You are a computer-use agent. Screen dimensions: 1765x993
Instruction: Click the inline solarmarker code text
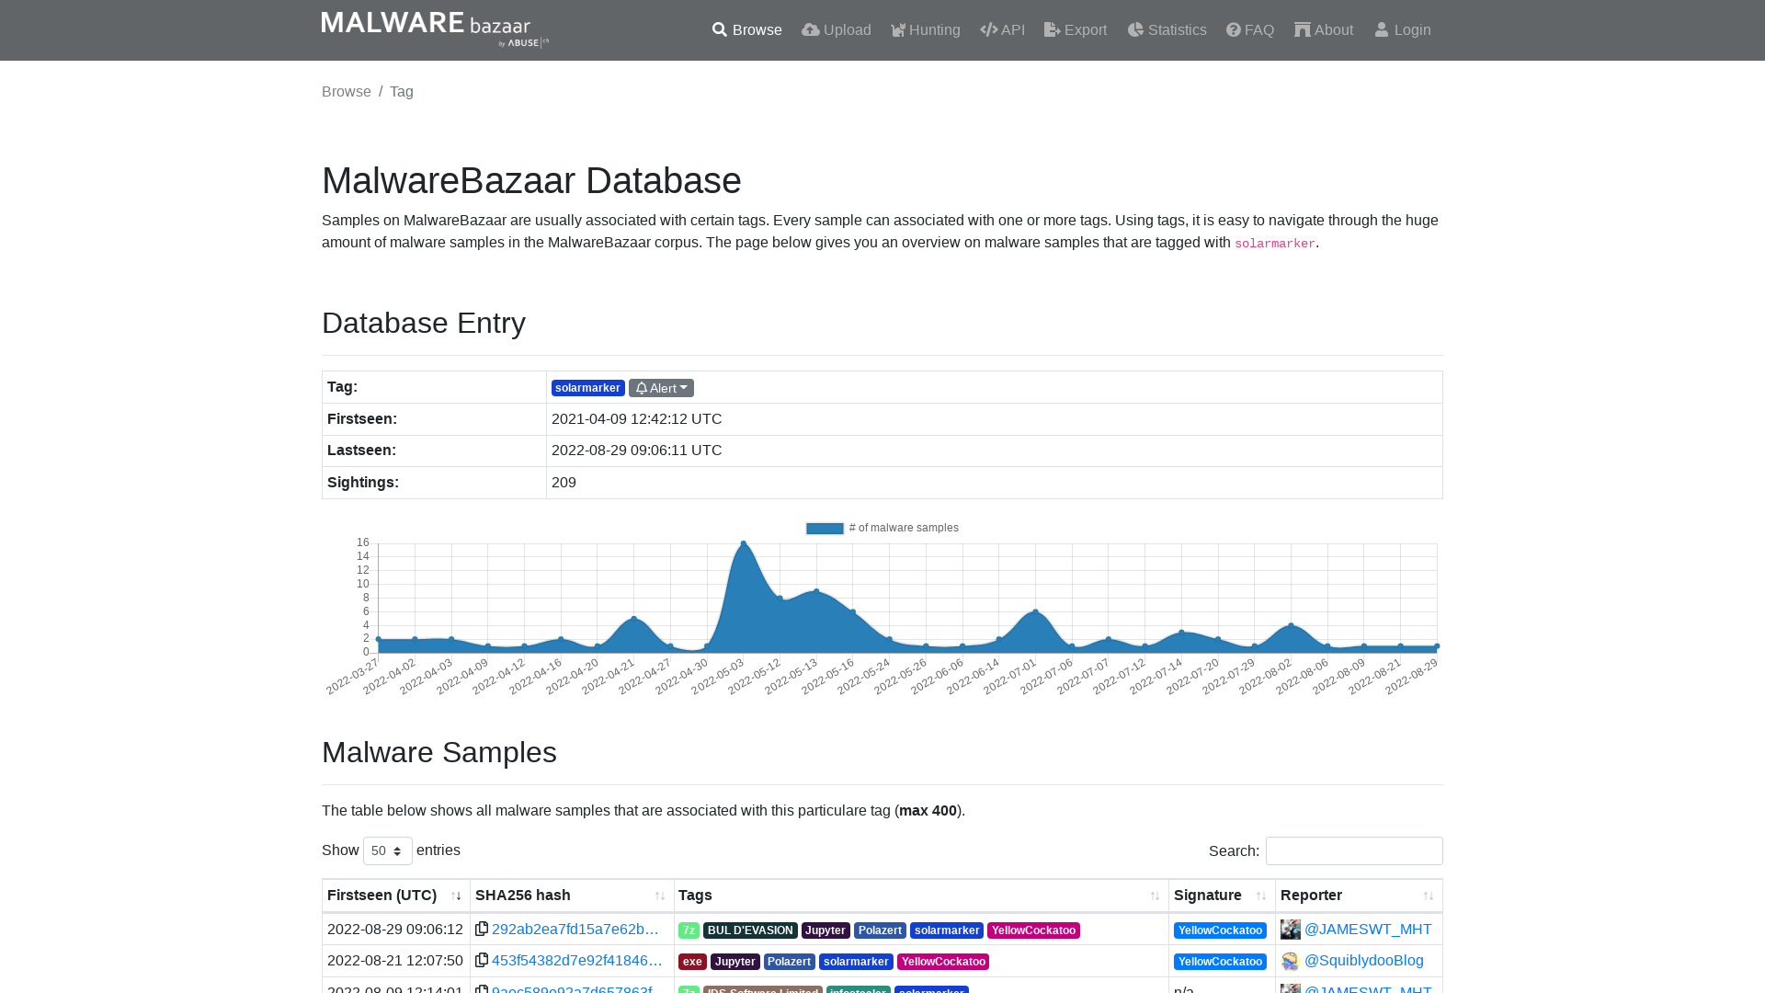point(1274,244)
